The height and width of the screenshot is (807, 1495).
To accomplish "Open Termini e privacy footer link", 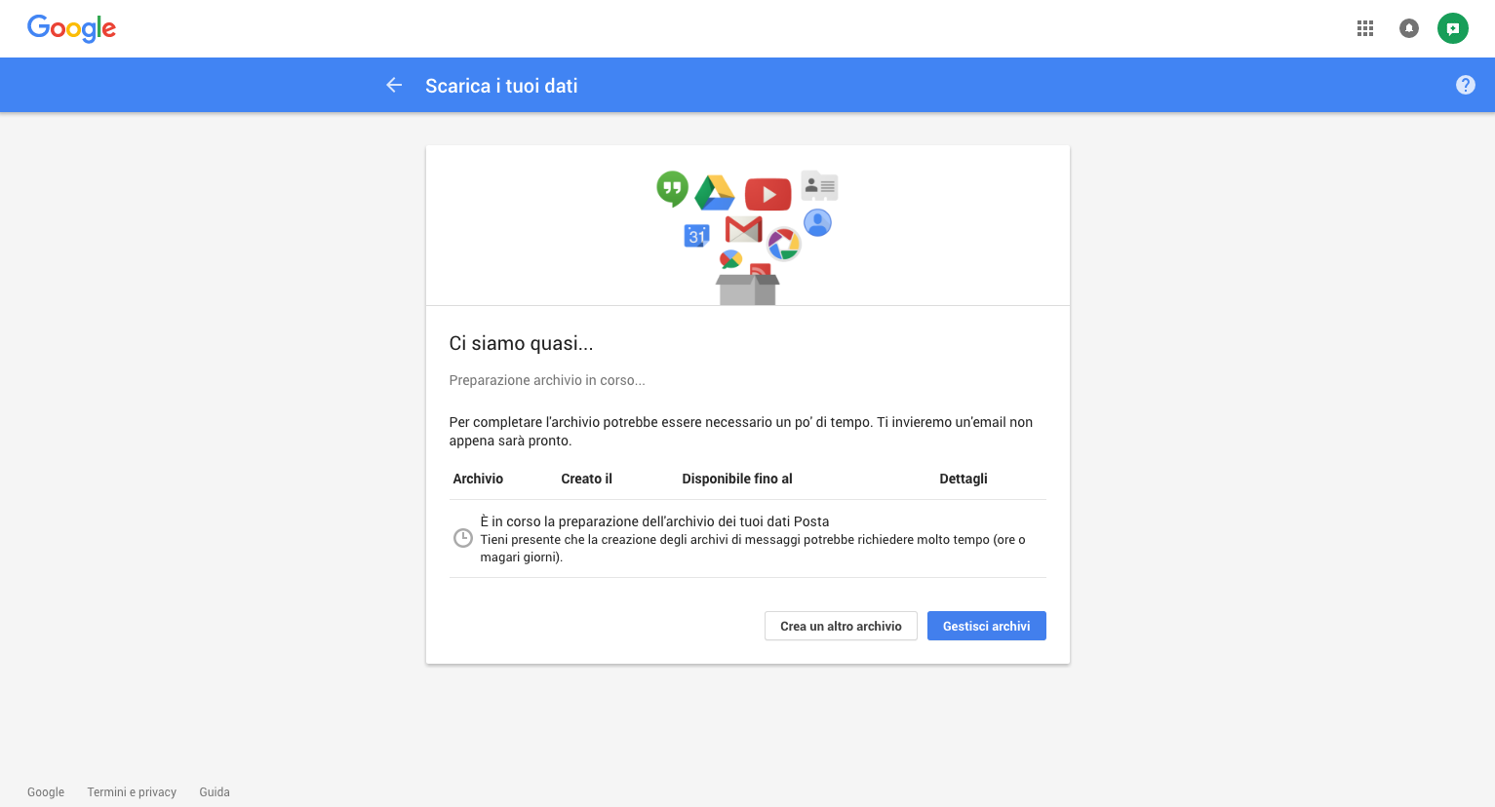I will click(x=132, y=792).
